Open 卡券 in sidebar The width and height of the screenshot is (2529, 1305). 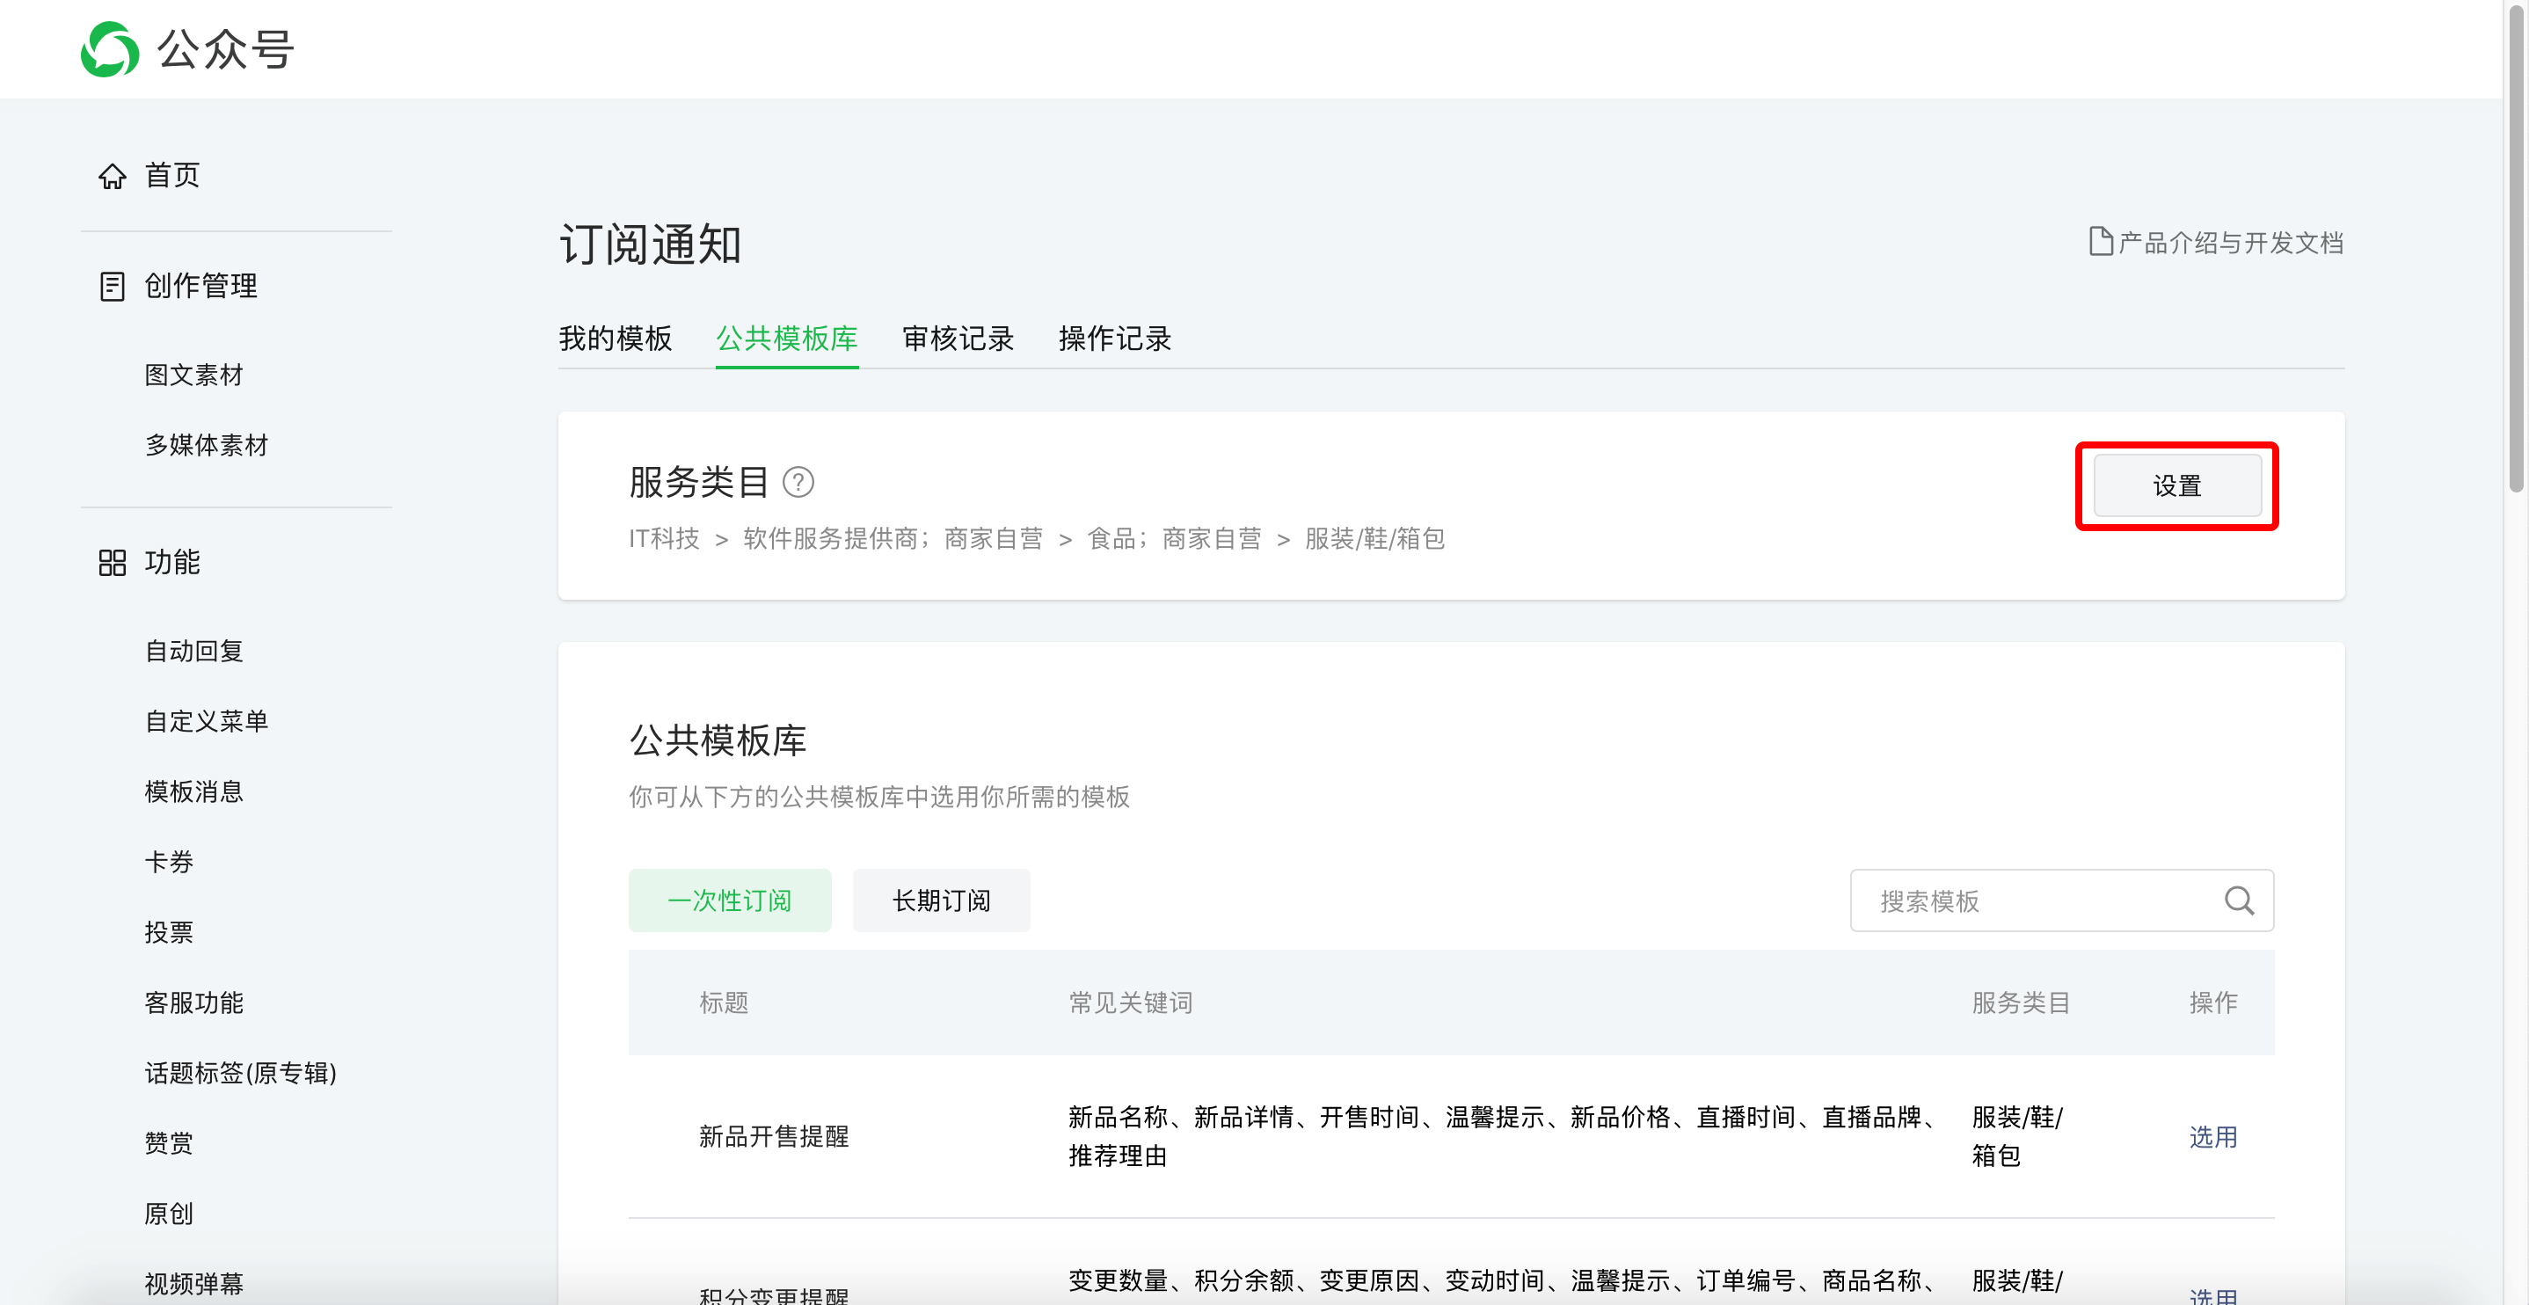coord(169,862)
